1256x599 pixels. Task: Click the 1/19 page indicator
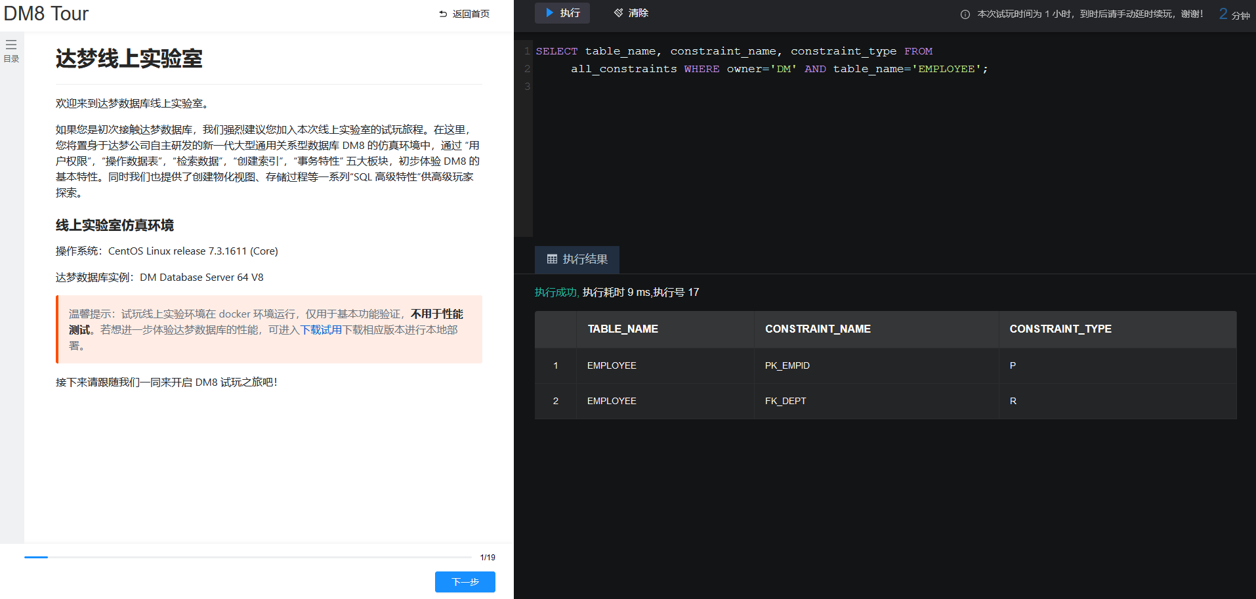[x=488, y=557]
